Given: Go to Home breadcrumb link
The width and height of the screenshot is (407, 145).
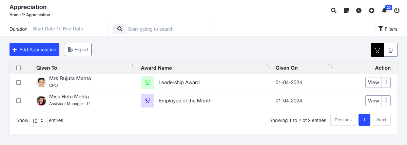Looking at the screenshot, I should [15, 15].
